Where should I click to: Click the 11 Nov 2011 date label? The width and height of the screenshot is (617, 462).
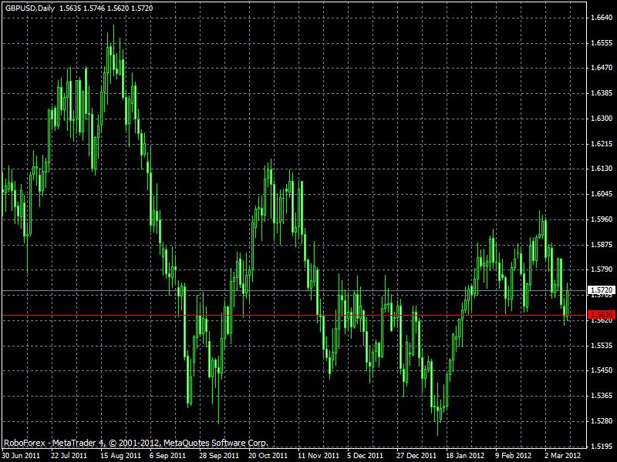[319, 456]
